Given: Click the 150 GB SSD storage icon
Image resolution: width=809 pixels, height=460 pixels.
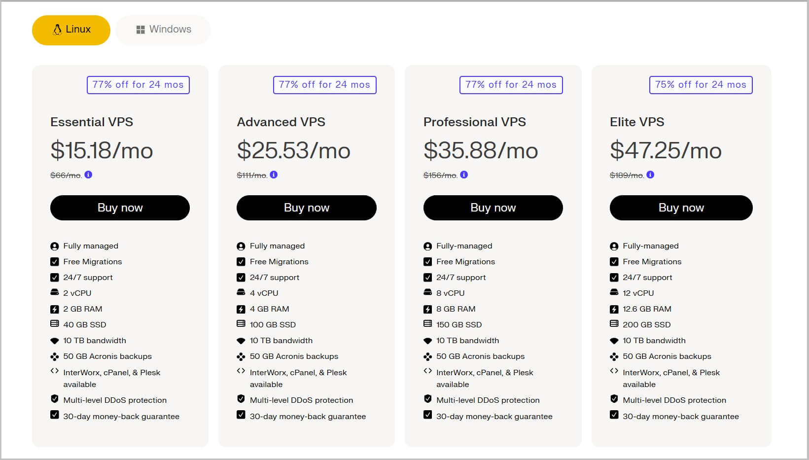Looking at the screenshot, I should (427, 324).
